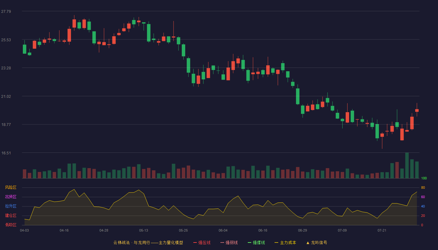438x250 pixels.
Task: Click the 07-21 date label
Action: pos(382,230)
